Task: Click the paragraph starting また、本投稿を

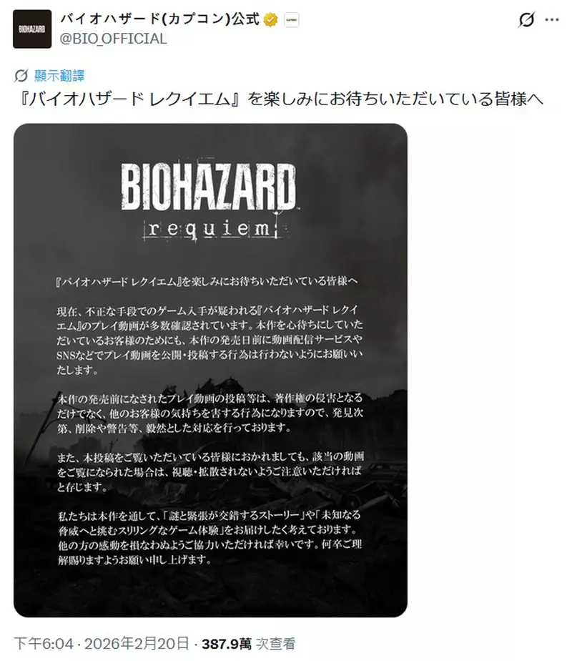Action: pos(210,471)
